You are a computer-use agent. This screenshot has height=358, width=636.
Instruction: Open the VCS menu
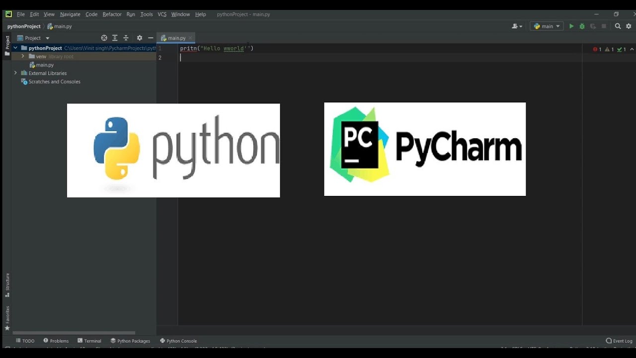coord(162,14)
